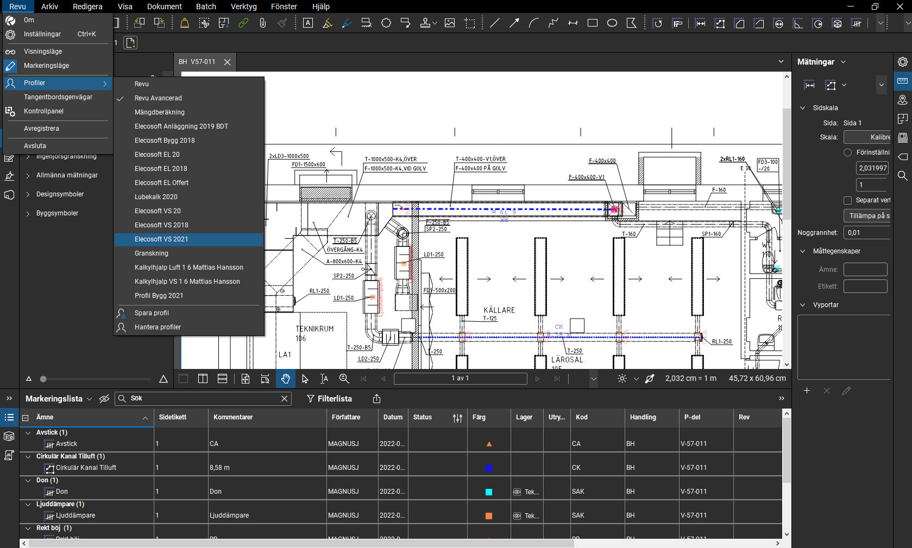Enable the Separat vertikal skala checkbox
This screenshot has height=548, width=912.
[x=847, y=200]
